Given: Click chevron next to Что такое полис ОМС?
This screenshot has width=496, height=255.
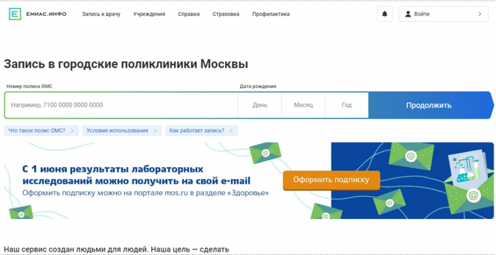Looking at the screenshot, I should pyautogui.click(x=72, y=131).
